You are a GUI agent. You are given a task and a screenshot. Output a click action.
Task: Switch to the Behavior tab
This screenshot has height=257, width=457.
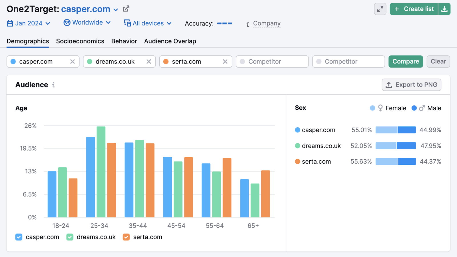pos(124,41)
